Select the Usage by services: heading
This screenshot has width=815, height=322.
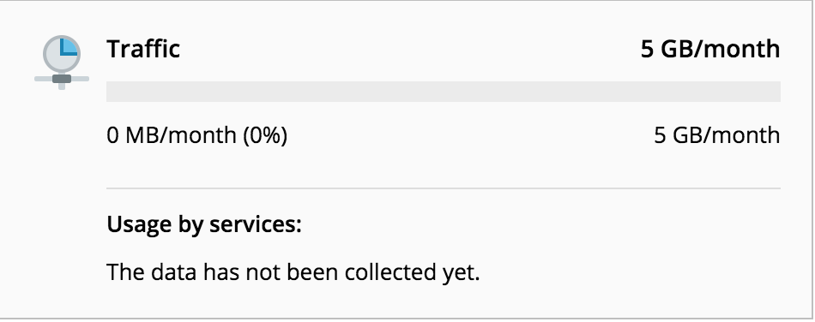pyautogui.click(x=204, y=225)
